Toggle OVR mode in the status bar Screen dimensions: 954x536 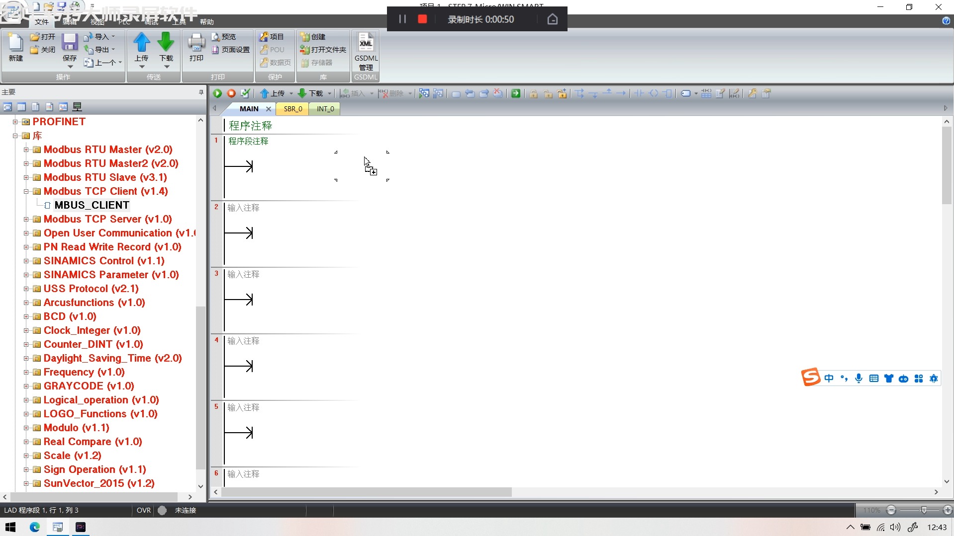(x=143, y=510)
